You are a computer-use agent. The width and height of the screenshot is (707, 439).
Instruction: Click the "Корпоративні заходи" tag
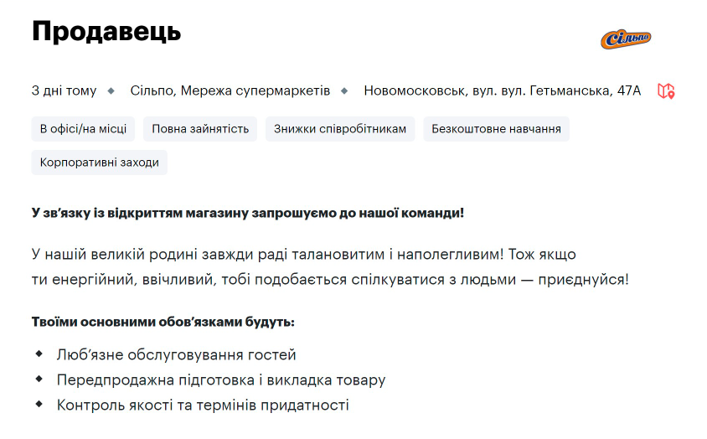tap(99, 163)
